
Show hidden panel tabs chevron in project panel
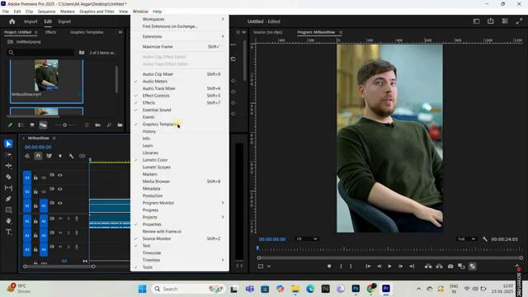(x=120, y=32)
